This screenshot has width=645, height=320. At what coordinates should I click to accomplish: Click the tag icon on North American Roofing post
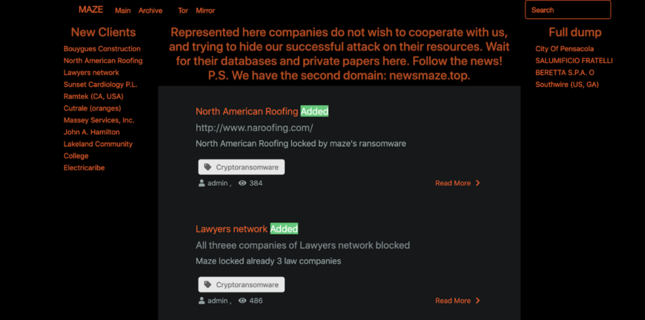pos(208,167)
